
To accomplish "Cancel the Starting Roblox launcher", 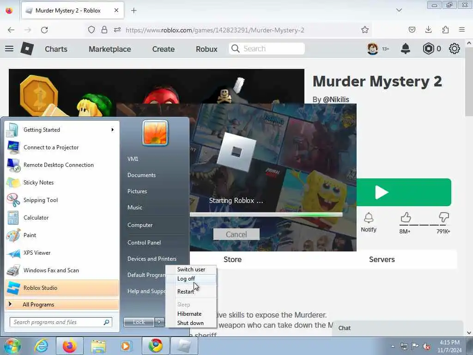I will point(236,234).
